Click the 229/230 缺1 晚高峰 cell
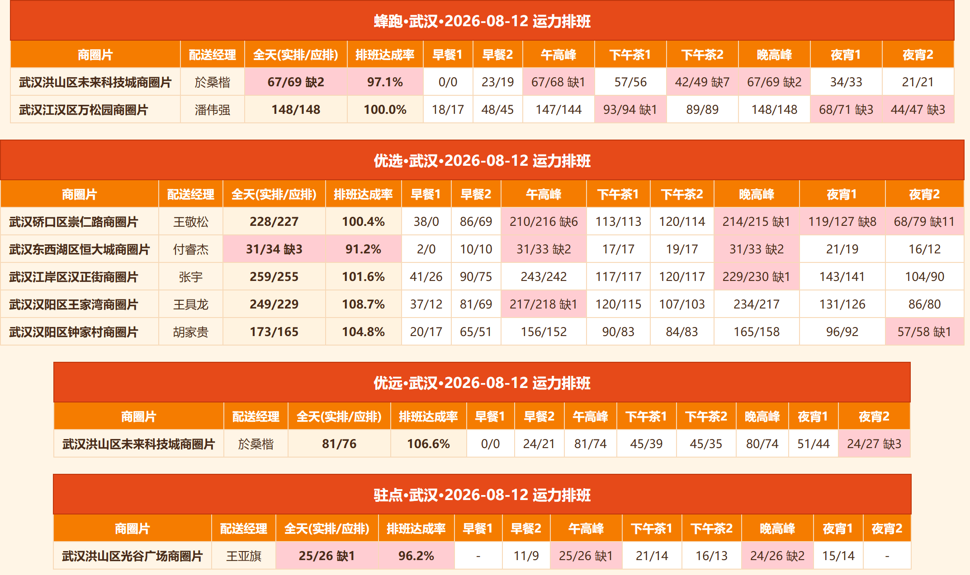Viewport: 970px width, 575px height. coord(757,277)
